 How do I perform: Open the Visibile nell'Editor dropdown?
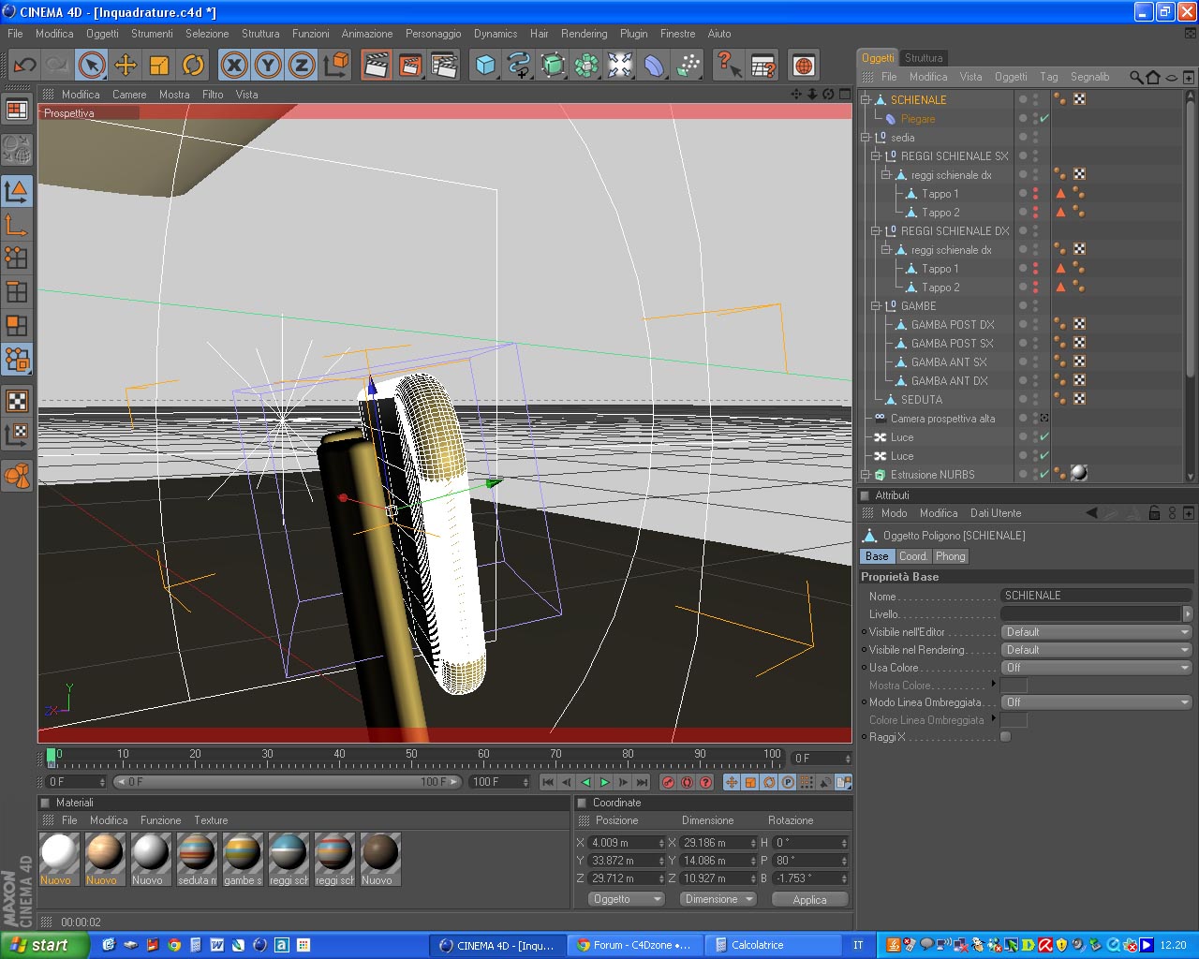point(1095,632)
